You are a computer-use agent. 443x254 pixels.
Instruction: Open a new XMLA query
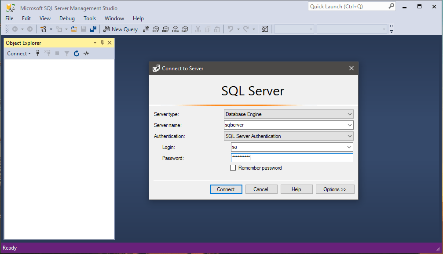[176, 29]
